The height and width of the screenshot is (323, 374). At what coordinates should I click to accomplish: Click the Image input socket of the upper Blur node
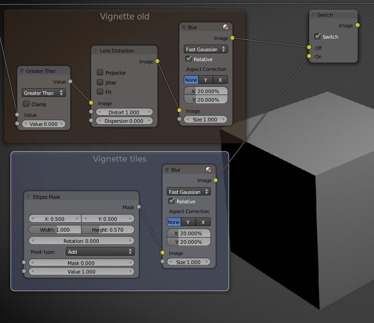[179, 111]
